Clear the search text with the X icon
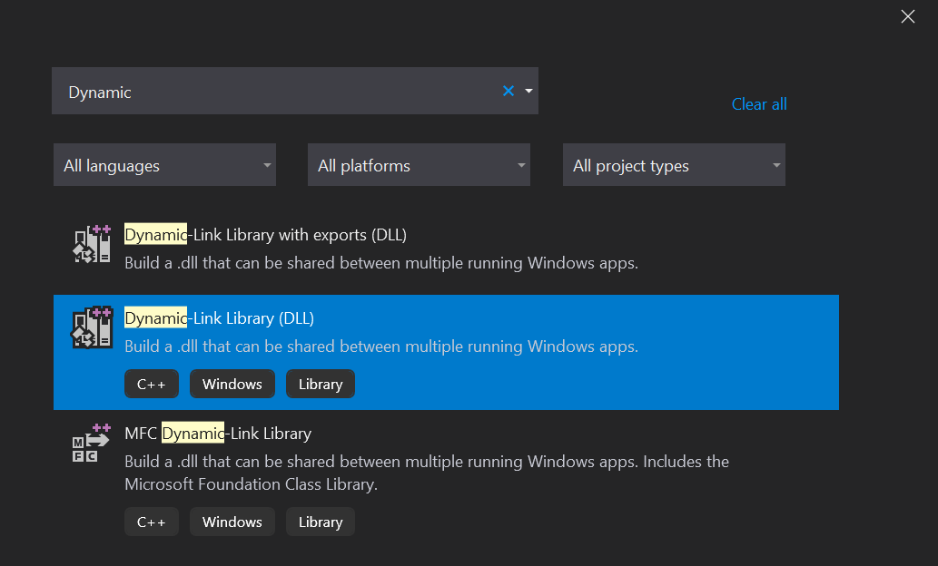Viewport: 938px width, 566px height. point(508,91)
